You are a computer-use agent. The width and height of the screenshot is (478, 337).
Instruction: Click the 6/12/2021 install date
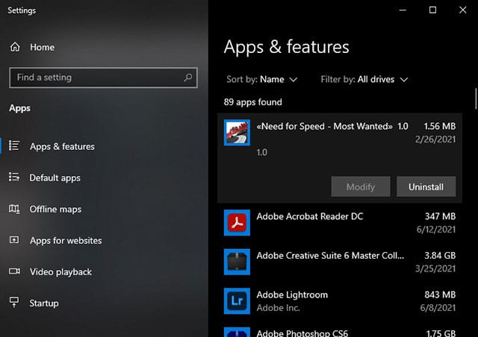(436, 229)
